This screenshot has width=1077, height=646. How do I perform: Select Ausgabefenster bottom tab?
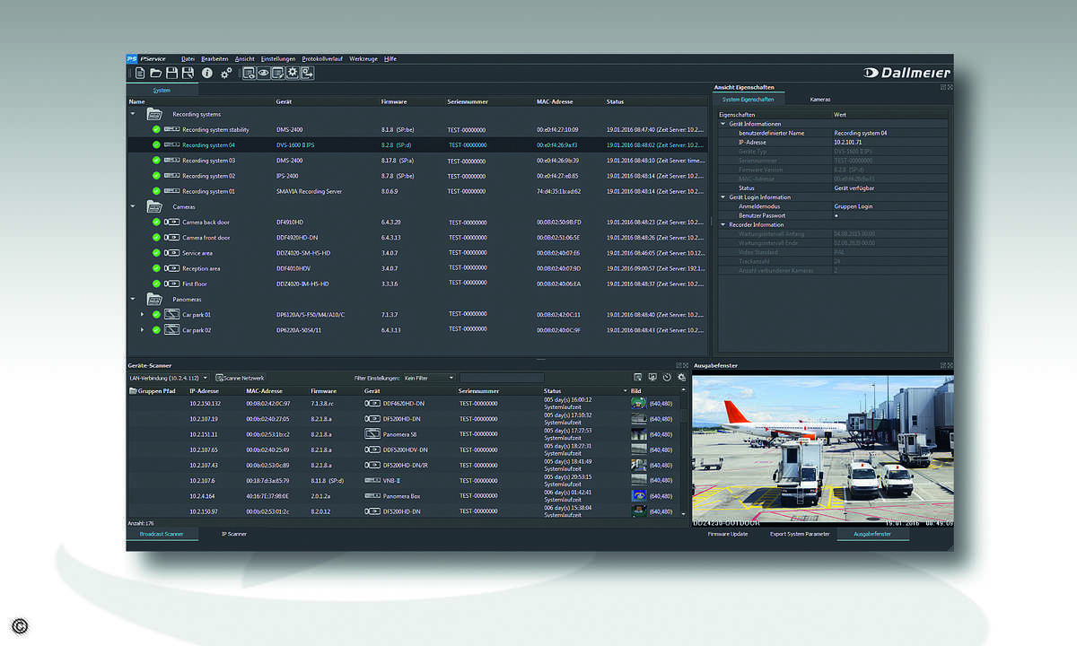[873, 534]
